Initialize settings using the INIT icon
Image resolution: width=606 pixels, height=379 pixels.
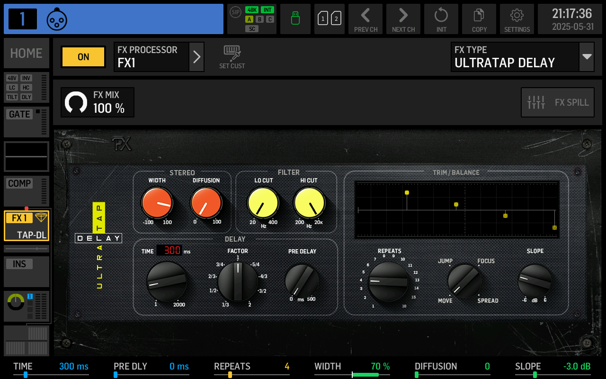441,19
